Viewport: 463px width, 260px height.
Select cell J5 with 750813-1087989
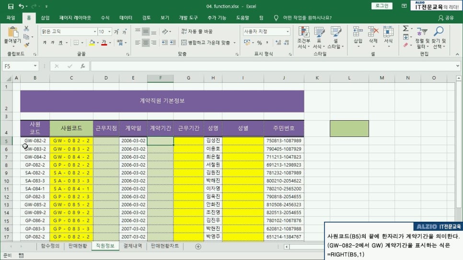284,141
